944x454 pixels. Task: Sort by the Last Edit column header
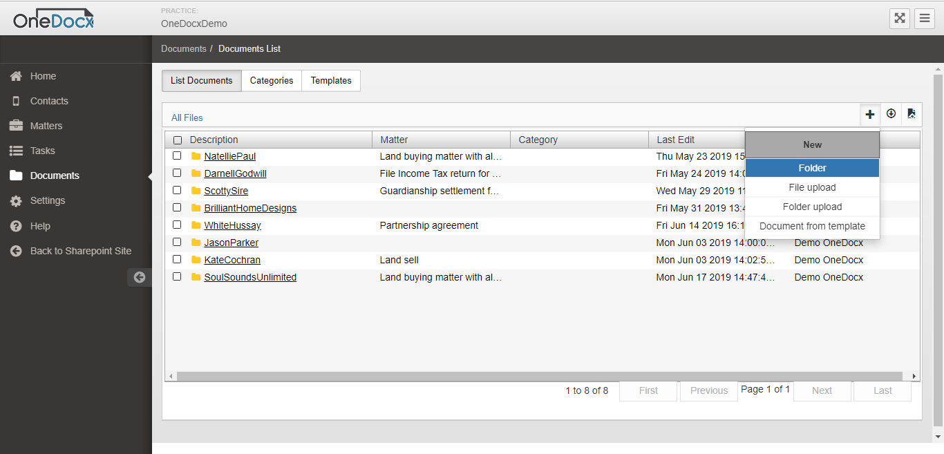coord(676,140)
